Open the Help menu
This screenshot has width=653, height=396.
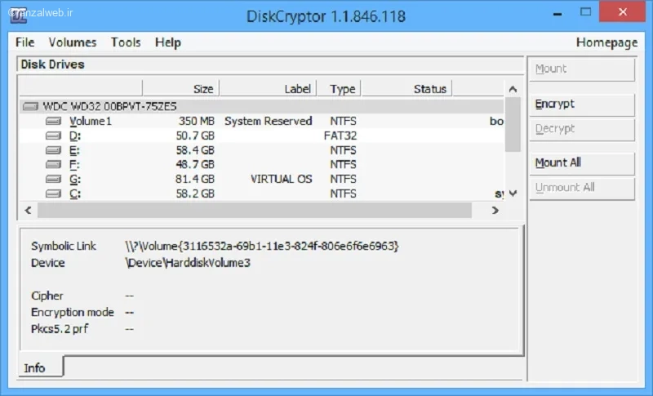point(168,42)
